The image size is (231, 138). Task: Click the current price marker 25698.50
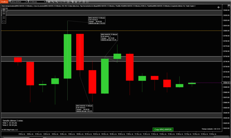(226, 83)
